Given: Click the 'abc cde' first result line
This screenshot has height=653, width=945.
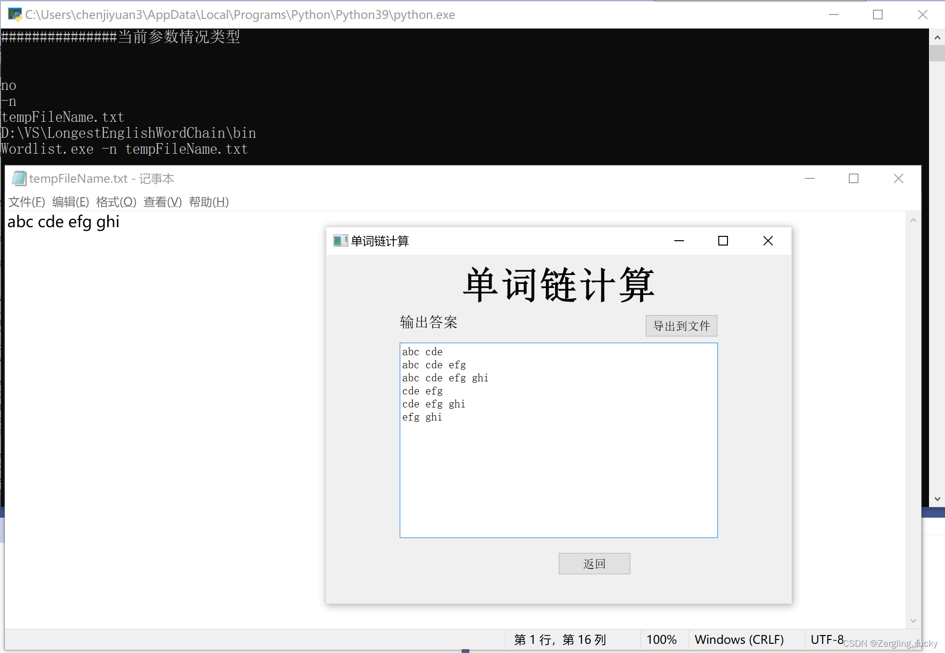Looking at the screenshot, I should coord(422,352).
